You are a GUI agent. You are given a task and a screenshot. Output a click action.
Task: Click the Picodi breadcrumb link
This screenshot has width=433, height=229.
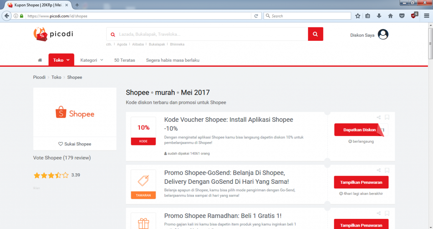click(39, 77)
